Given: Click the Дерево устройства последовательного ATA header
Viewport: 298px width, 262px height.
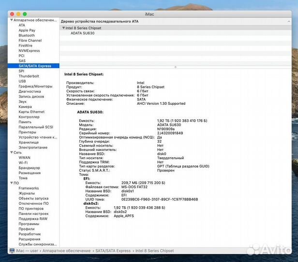Looking at the screenshot, I should point(100,21).
